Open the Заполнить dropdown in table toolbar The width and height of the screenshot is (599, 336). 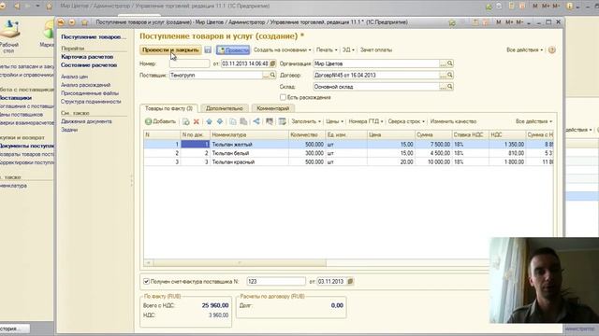coord(306,121)
